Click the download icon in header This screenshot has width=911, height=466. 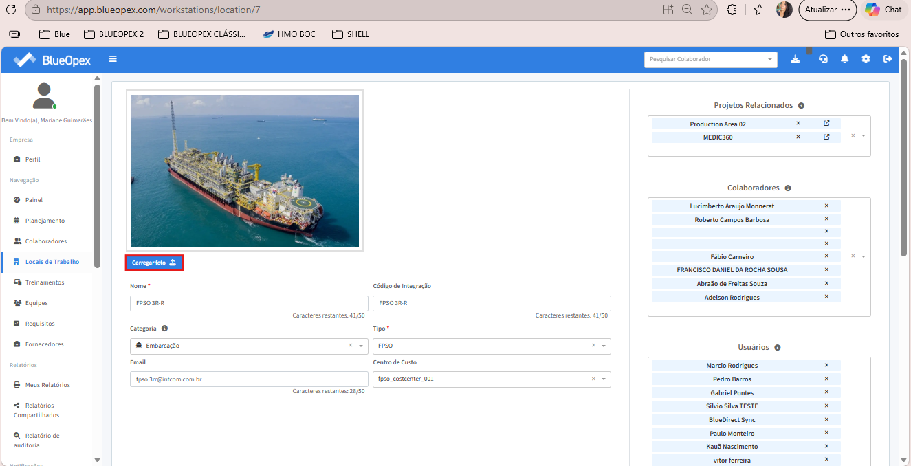(795, 59)
